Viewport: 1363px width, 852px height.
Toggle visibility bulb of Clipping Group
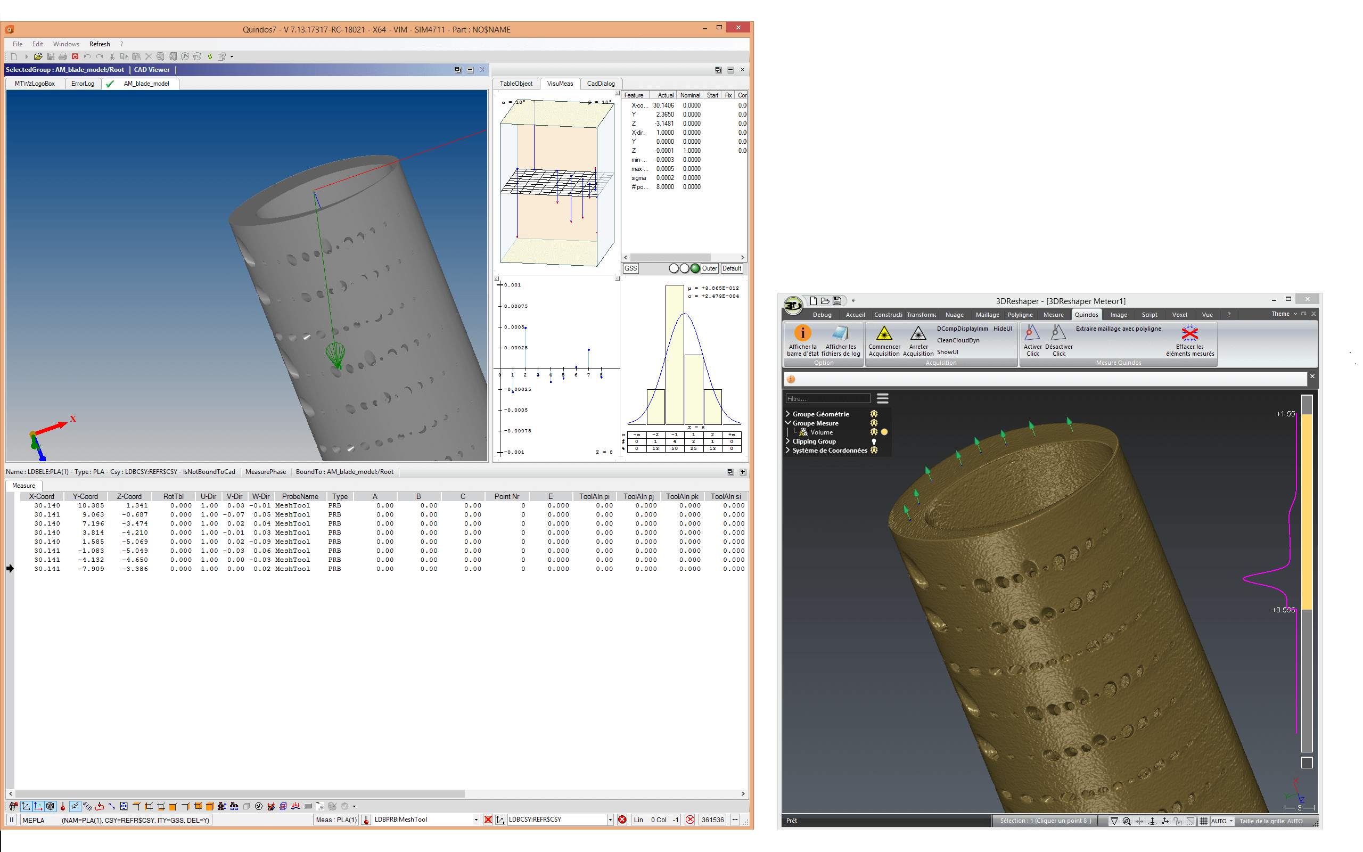(874, 441)
